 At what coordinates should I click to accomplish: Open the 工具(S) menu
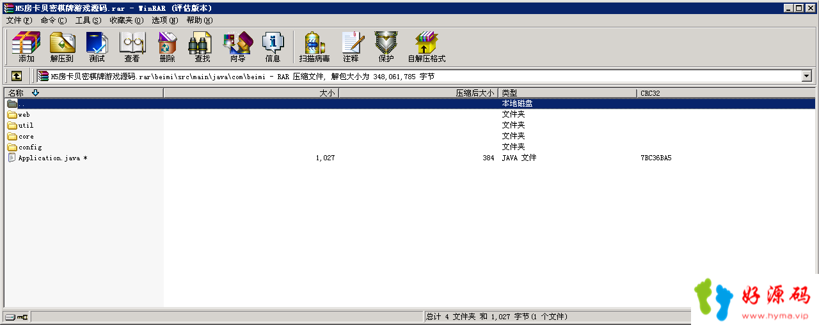(x=88, y=20)
